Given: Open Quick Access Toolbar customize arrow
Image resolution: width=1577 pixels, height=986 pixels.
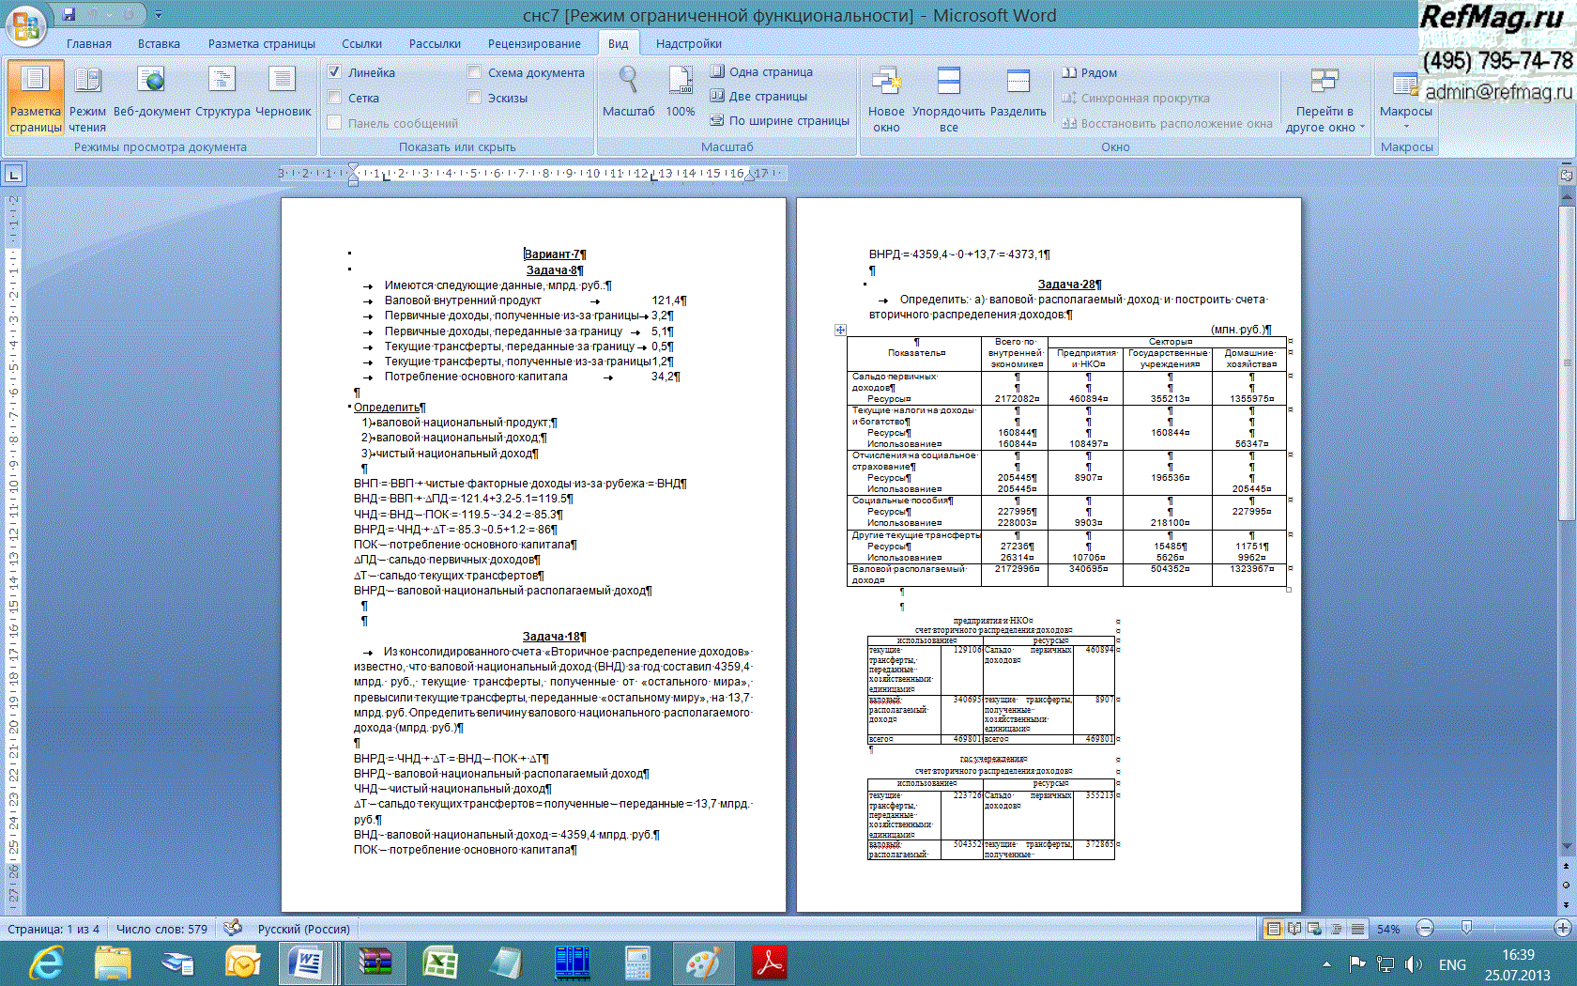Looking at the screenshot, I should pyautogui.click(x=159, y=15).
